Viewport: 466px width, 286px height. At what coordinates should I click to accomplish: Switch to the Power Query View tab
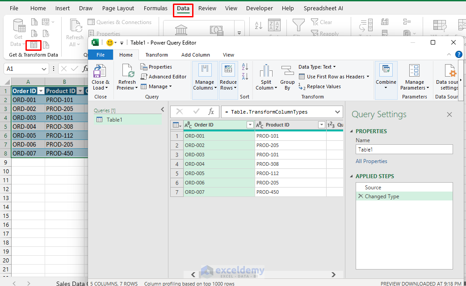228,55
